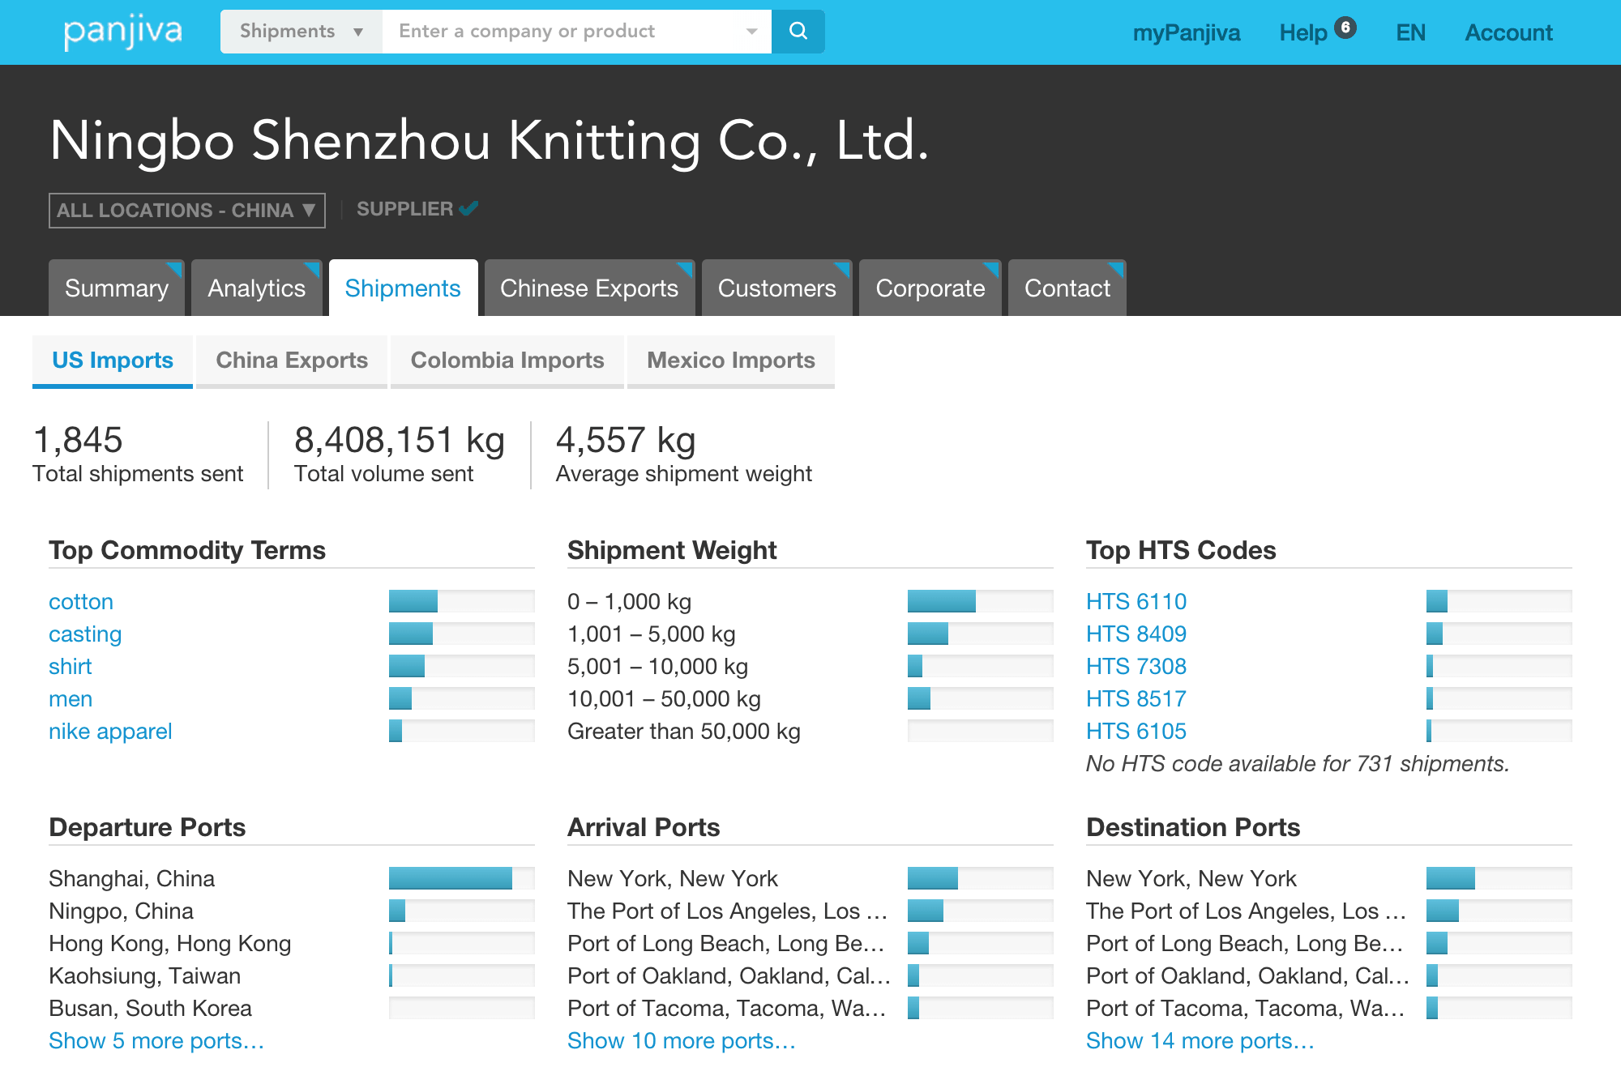The image size is (1621, 1084).
Task: Click the No HTS code available note
Action: 1298,763
